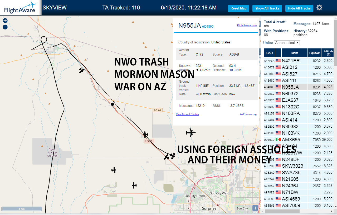Select the N421ER aircraft row
The height and width of the screenshot is (215, 337).
point(299,61)
